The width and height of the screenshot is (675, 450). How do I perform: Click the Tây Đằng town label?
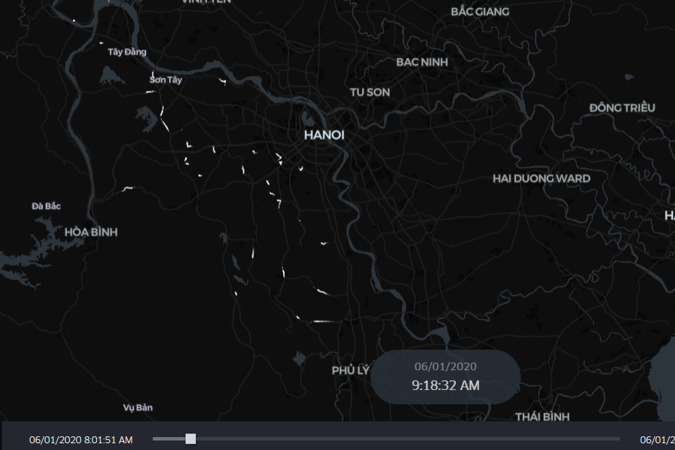[x=127, y=52]
